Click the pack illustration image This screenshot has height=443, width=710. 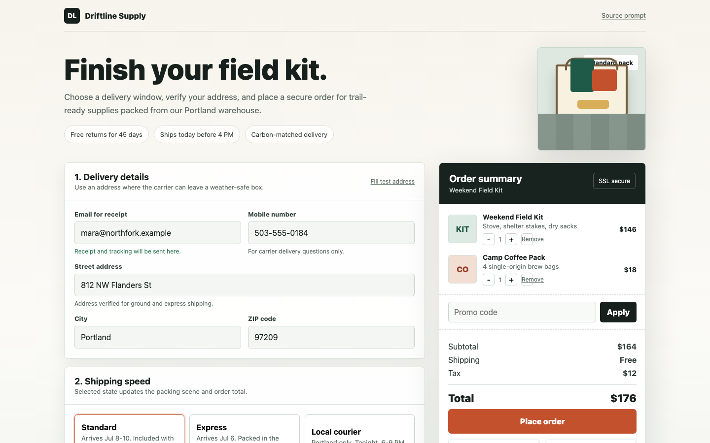click(x=592, y=99)
